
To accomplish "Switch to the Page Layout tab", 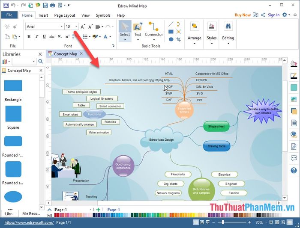I will (65, 15).
